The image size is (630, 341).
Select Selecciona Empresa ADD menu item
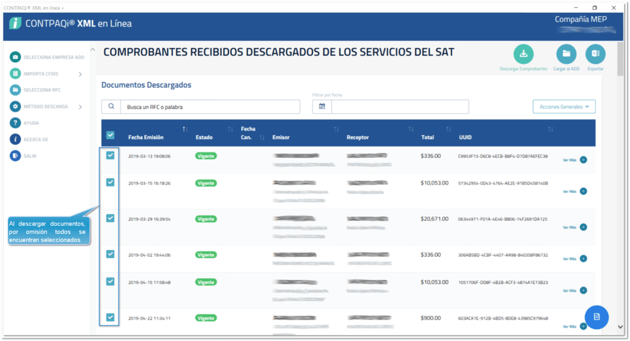click(54, 58)
